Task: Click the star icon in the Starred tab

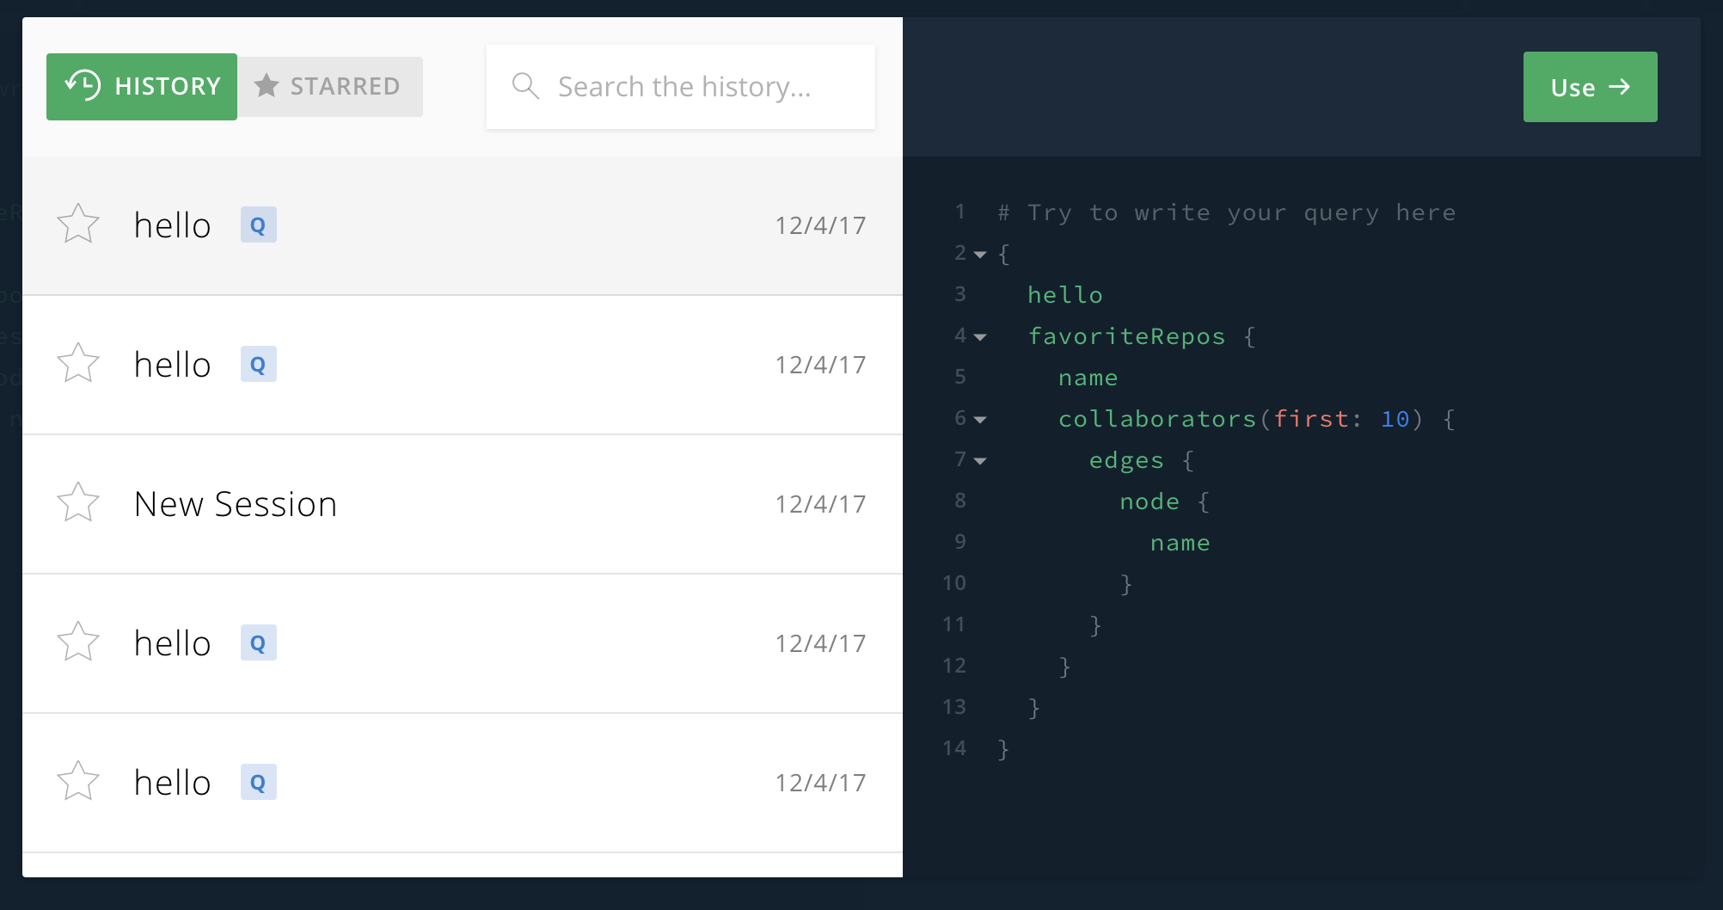Action: pos(267,85)
